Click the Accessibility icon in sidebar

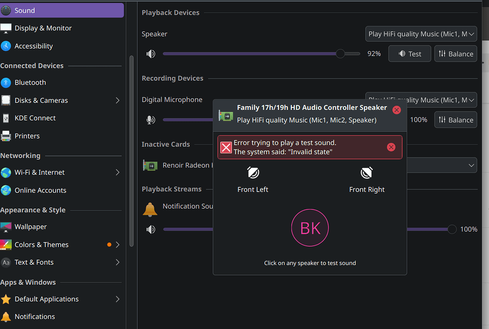(6, 46)
